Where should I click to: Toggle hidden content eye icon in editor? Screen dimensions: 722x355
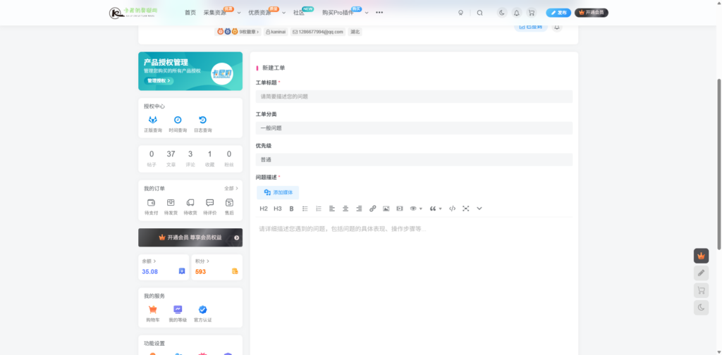click(415, 208)
